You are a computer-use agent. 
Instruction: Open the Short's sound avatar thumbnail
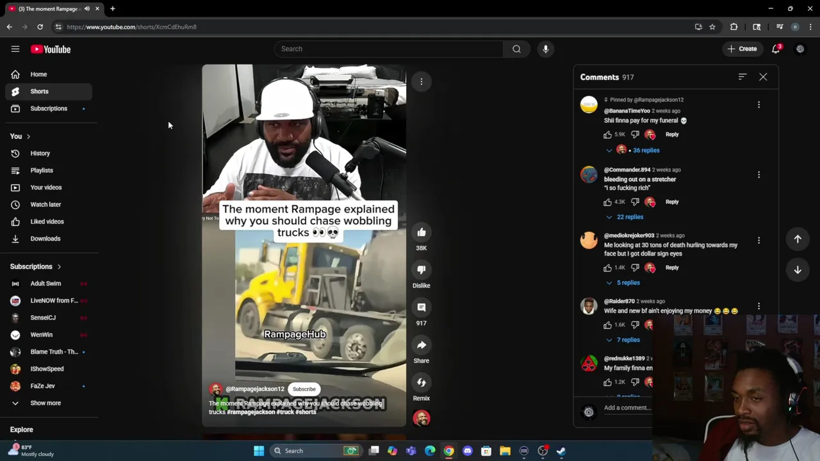[x=422, y=418]
